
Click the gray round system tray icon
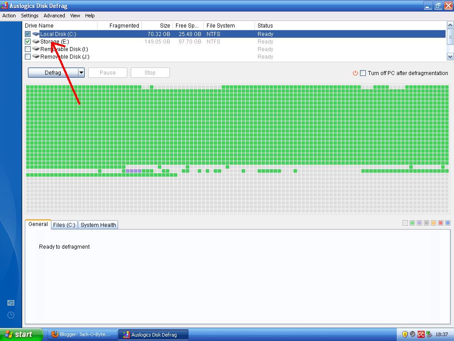pyautogui.click(x=413, y=334)
